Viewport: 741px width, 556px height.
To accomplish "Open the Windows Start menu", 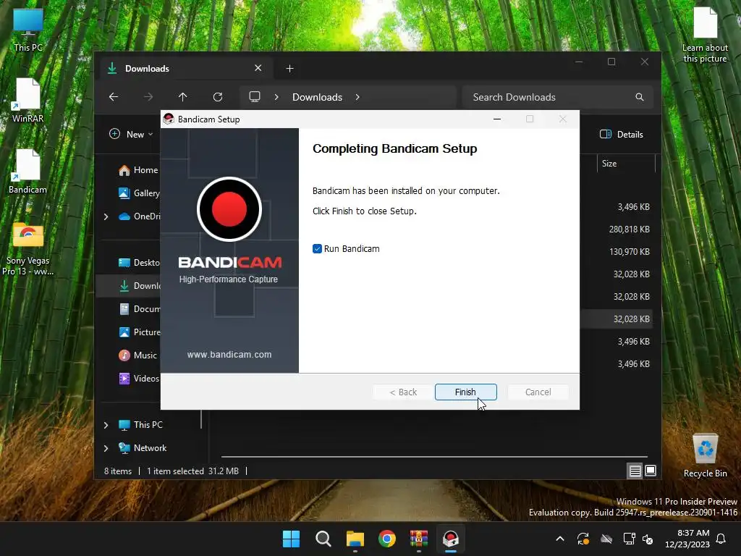I will pyautogui.click(x=291, y=539).
